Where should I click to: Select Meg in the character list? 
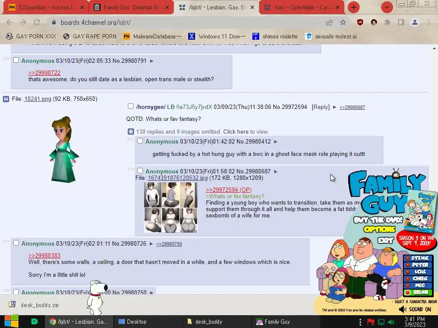[417, 285]
